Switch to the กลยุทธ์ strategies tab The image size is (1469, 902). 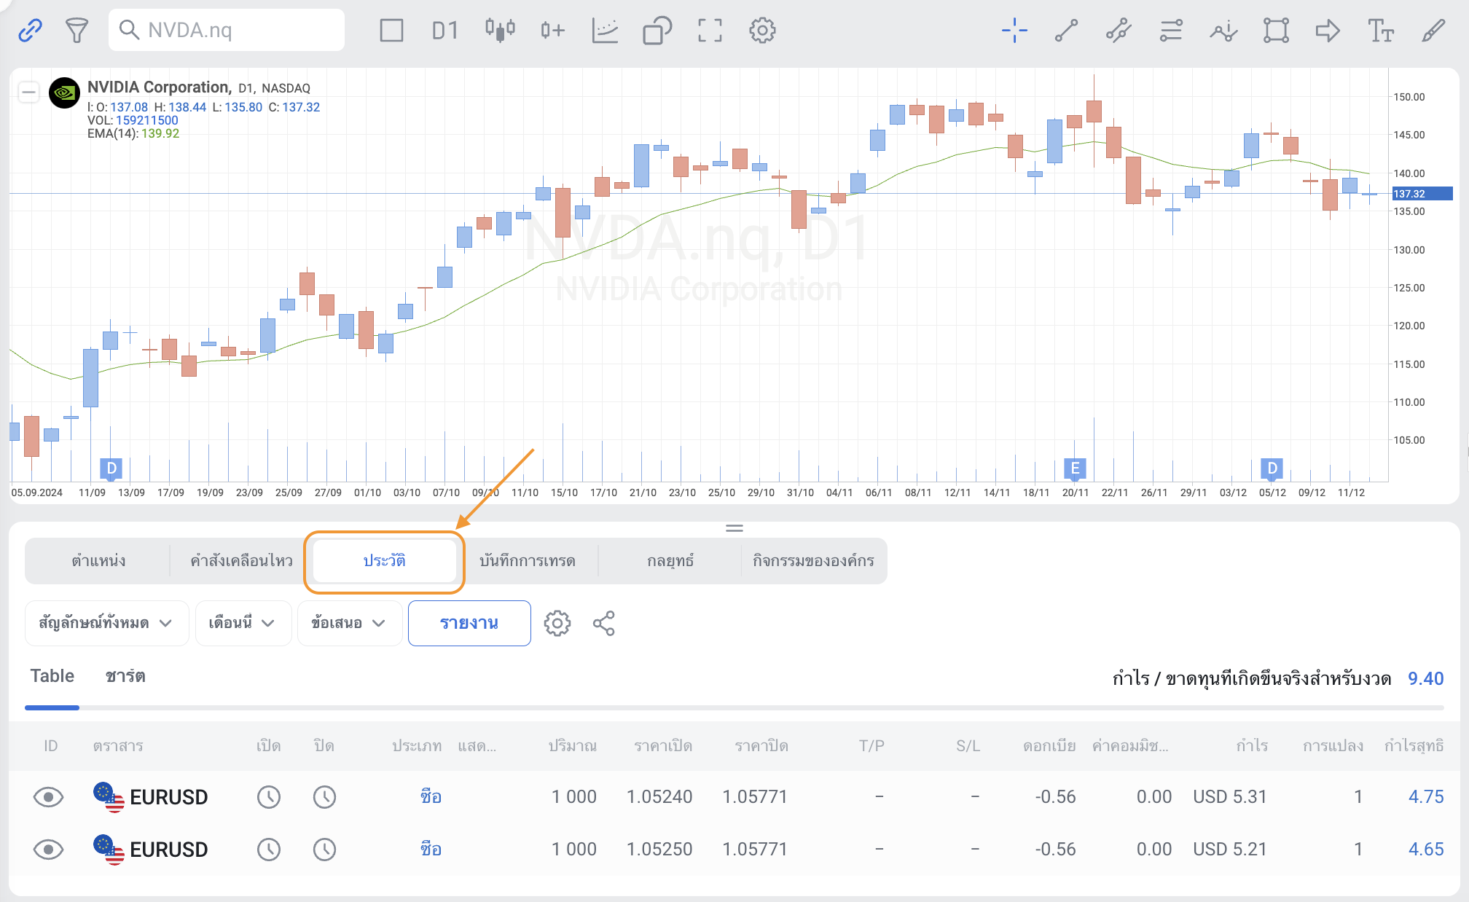click(670, 561)
